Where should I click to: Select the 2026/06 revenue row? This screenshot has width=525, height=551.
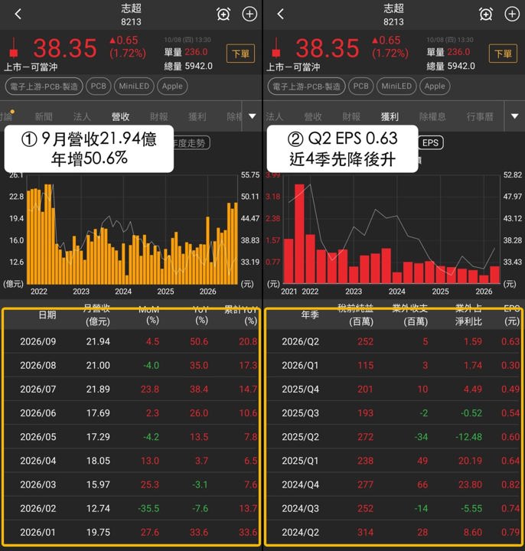coord(131,413)
